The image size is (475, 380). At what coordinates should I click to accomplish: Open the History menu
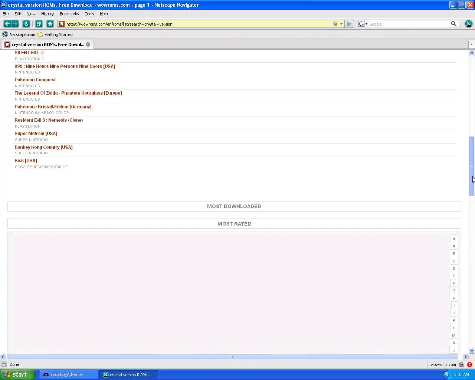tap(47, 14)
